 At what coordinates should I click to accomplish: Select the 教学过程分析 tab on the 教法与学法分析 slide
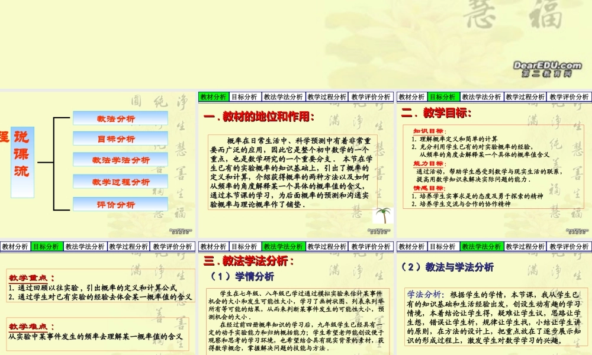[x=525, y=247]
